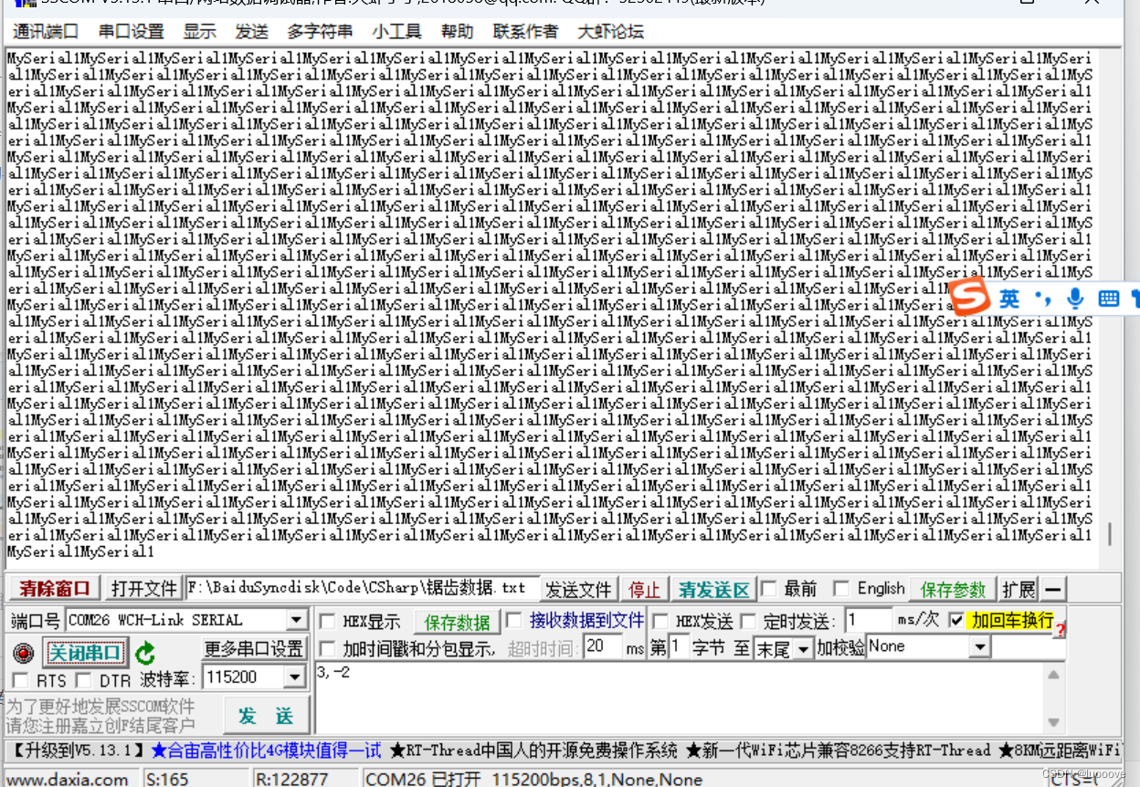This screenshot has width=1140, height=787.
Task: Click Sogou microphone voice input icon
Action: click(1075, 298)
